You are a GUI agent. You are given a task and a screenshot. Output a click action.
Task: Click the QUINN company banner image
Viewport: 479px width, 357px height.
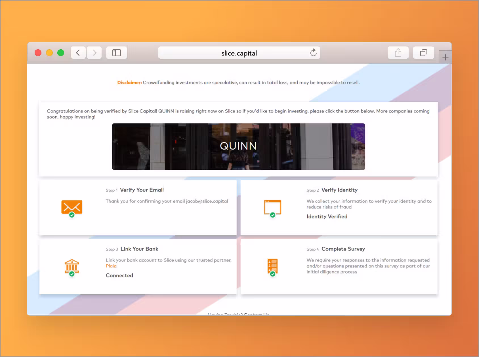(239, 146)
